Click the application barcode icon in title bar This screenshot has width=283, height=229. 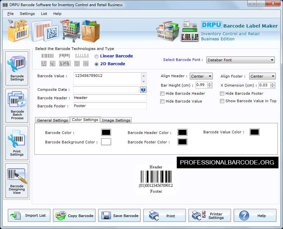click(5, 5)
